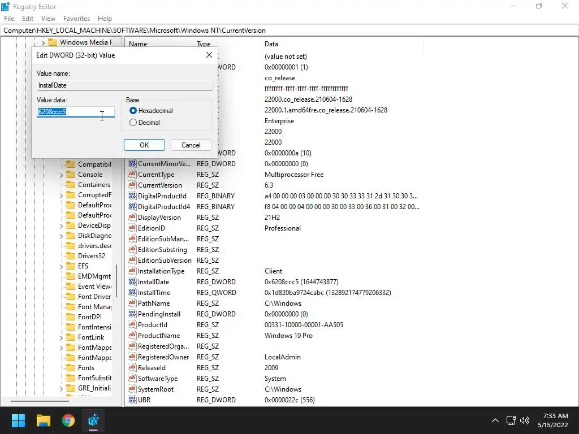
Task: Click the PendingInstall DWORD icon
Action: click(132, 314)
